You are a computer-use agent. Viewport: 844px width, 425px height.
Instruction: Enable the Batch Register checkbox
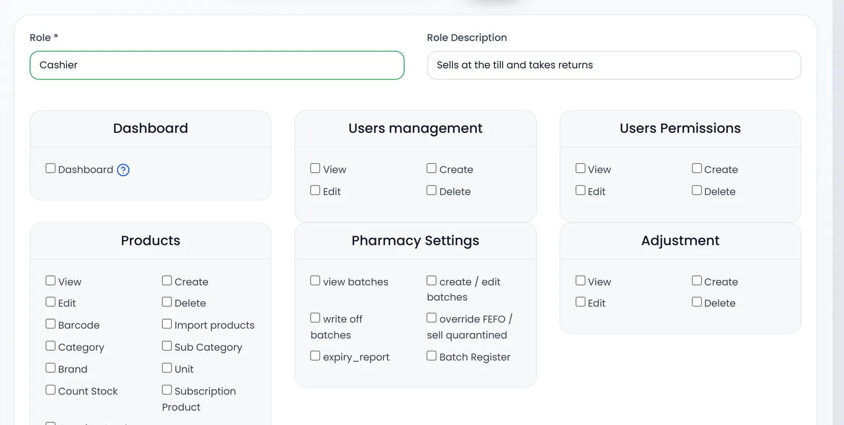(431, 356)
